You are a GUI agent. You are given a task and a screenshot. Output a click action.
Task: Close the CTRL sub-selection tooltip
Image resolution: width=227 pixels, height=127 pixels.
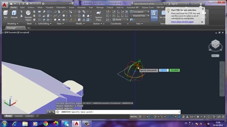(x=203, y=9)
